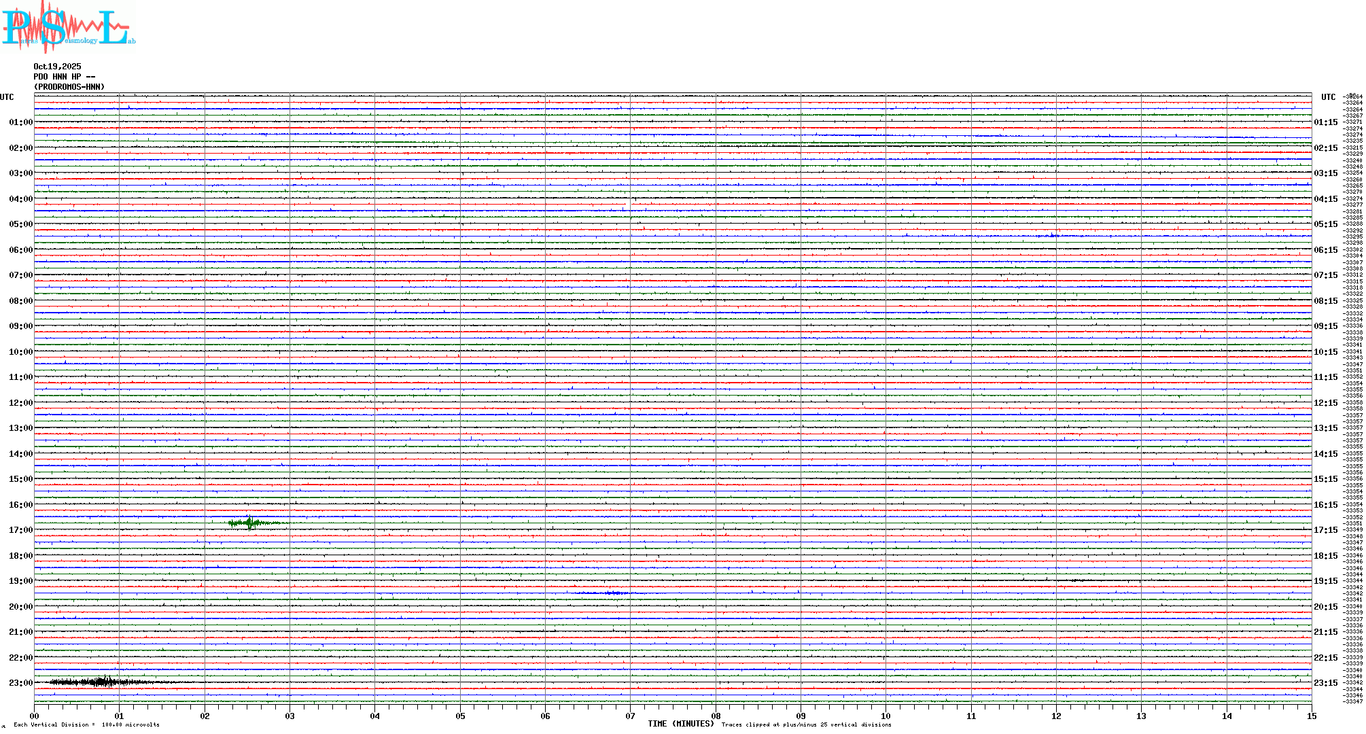Screen dimensions: 1366x734
Task: Click the 15 minute mark on bottom axis
Action: pos(1311,716)
